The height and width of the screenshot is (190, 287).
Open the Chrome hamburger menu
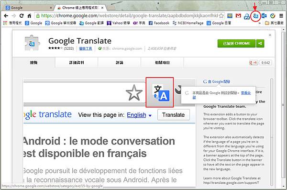[x=281, y=16]
